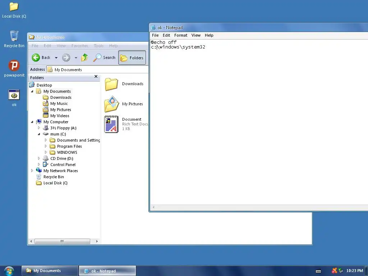Click the mum (C:) drive icon
The height and width of the screenshot is (276, 368).
click(x=46, y=134)
